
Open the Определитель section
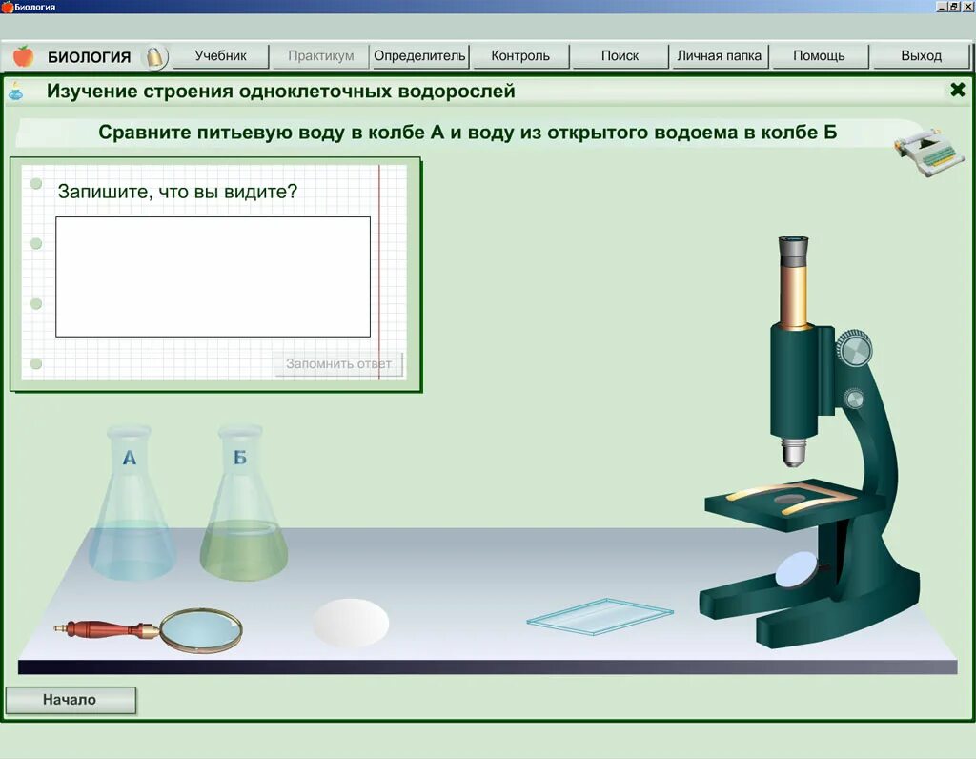click(x=419, y=56)
